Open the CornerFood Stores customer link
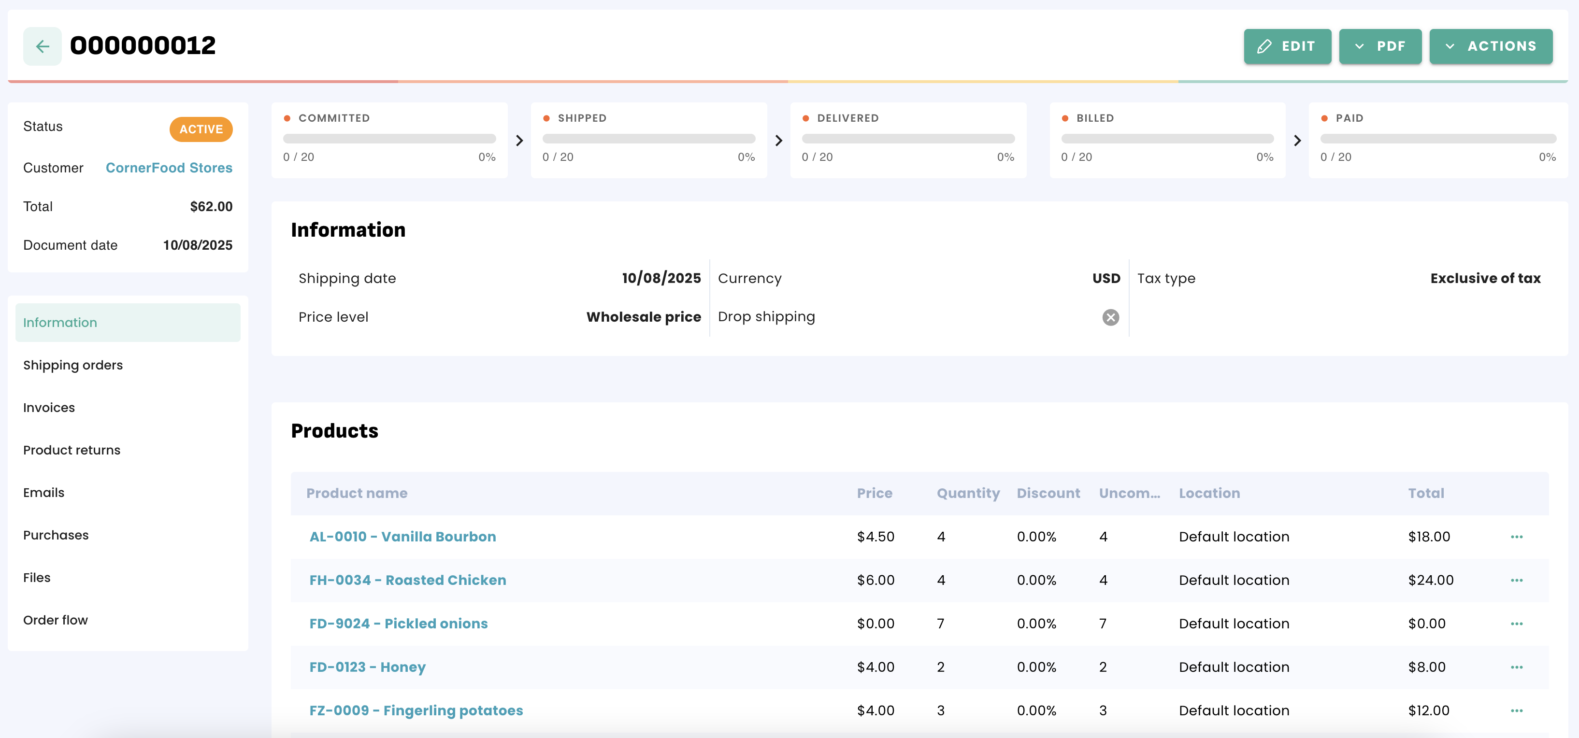Image resolution: width=1579 pixels, height=738 pixels. pyautogui.click(x=169, y=167)
